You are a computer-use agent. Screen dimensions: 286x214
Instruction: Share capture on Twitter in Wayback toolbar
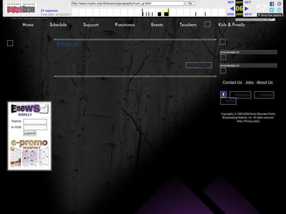[x=272, y=10]
